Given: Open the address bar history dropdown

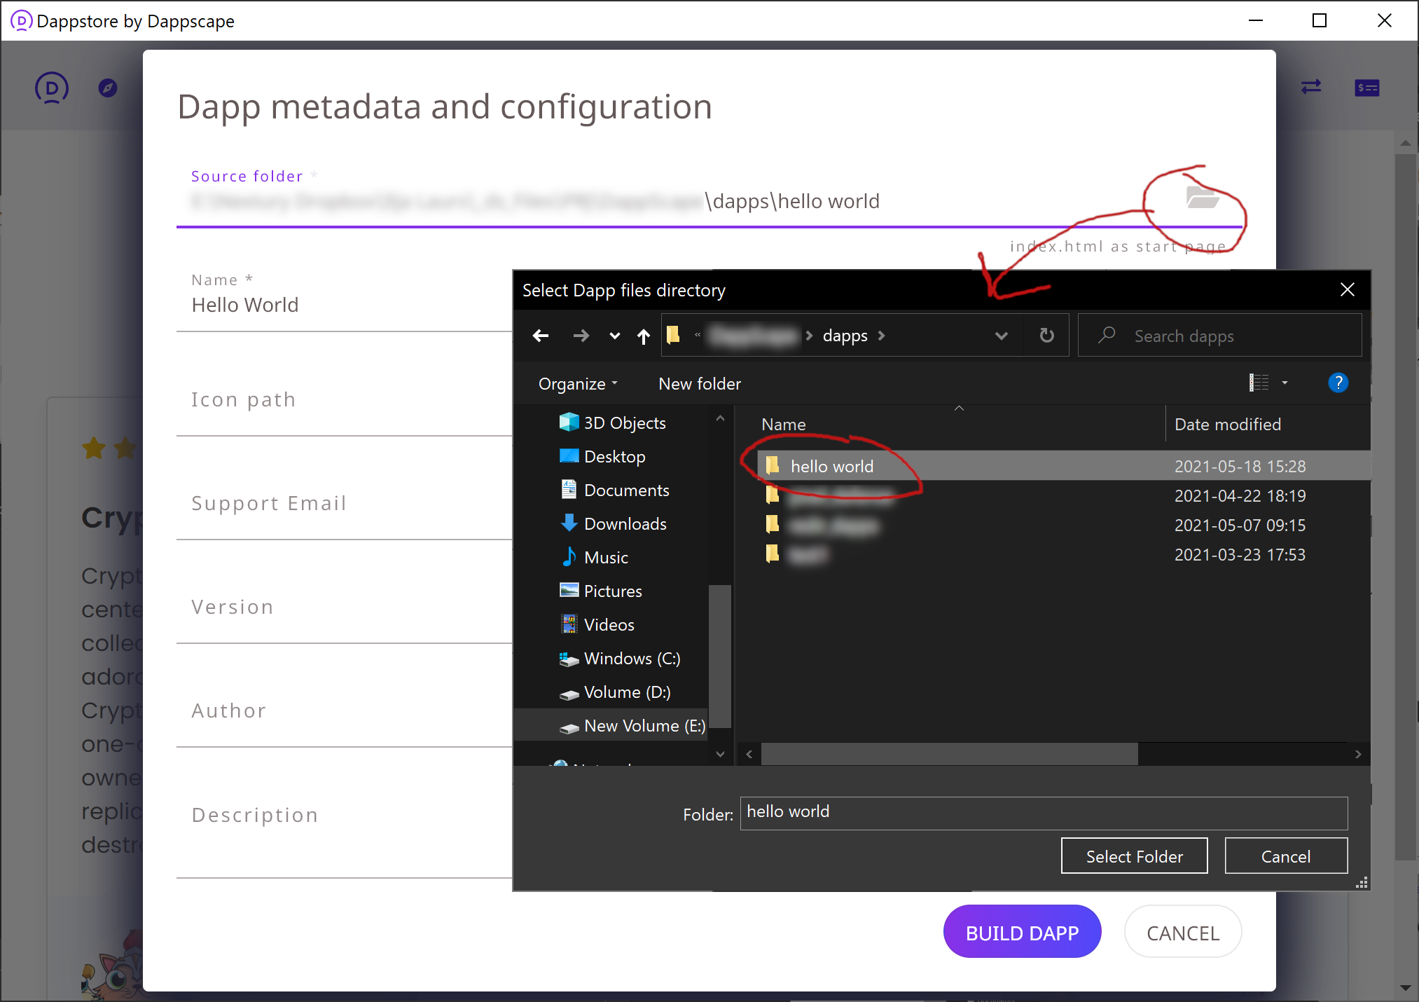Looking at the screenshot, I should [x=1002, y=336].
